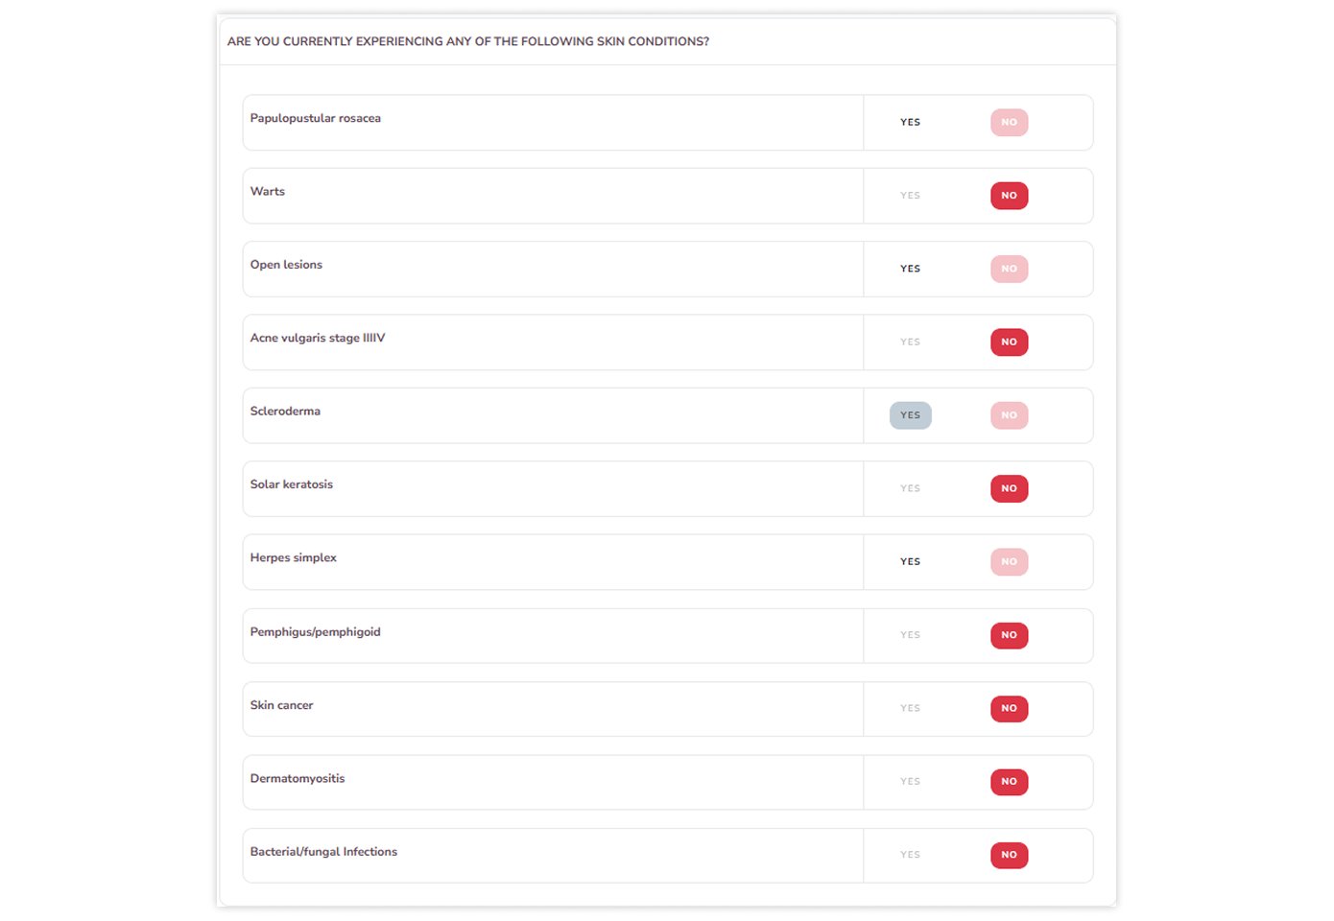Answer YES for Acne vulgaris stage
The image size is (1334, 921).
pos(910,342)
